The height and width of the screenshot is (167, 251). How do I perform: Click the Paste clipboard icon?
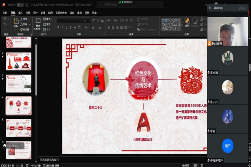coord(15,23)
